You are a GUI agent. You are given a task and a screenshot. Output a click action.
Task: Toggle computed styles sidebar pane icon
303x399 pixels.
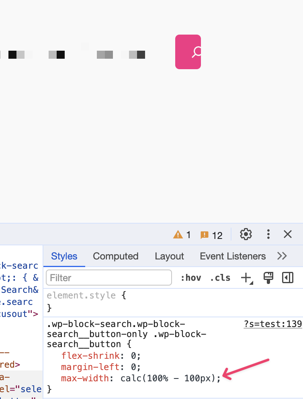coord(288,278)
